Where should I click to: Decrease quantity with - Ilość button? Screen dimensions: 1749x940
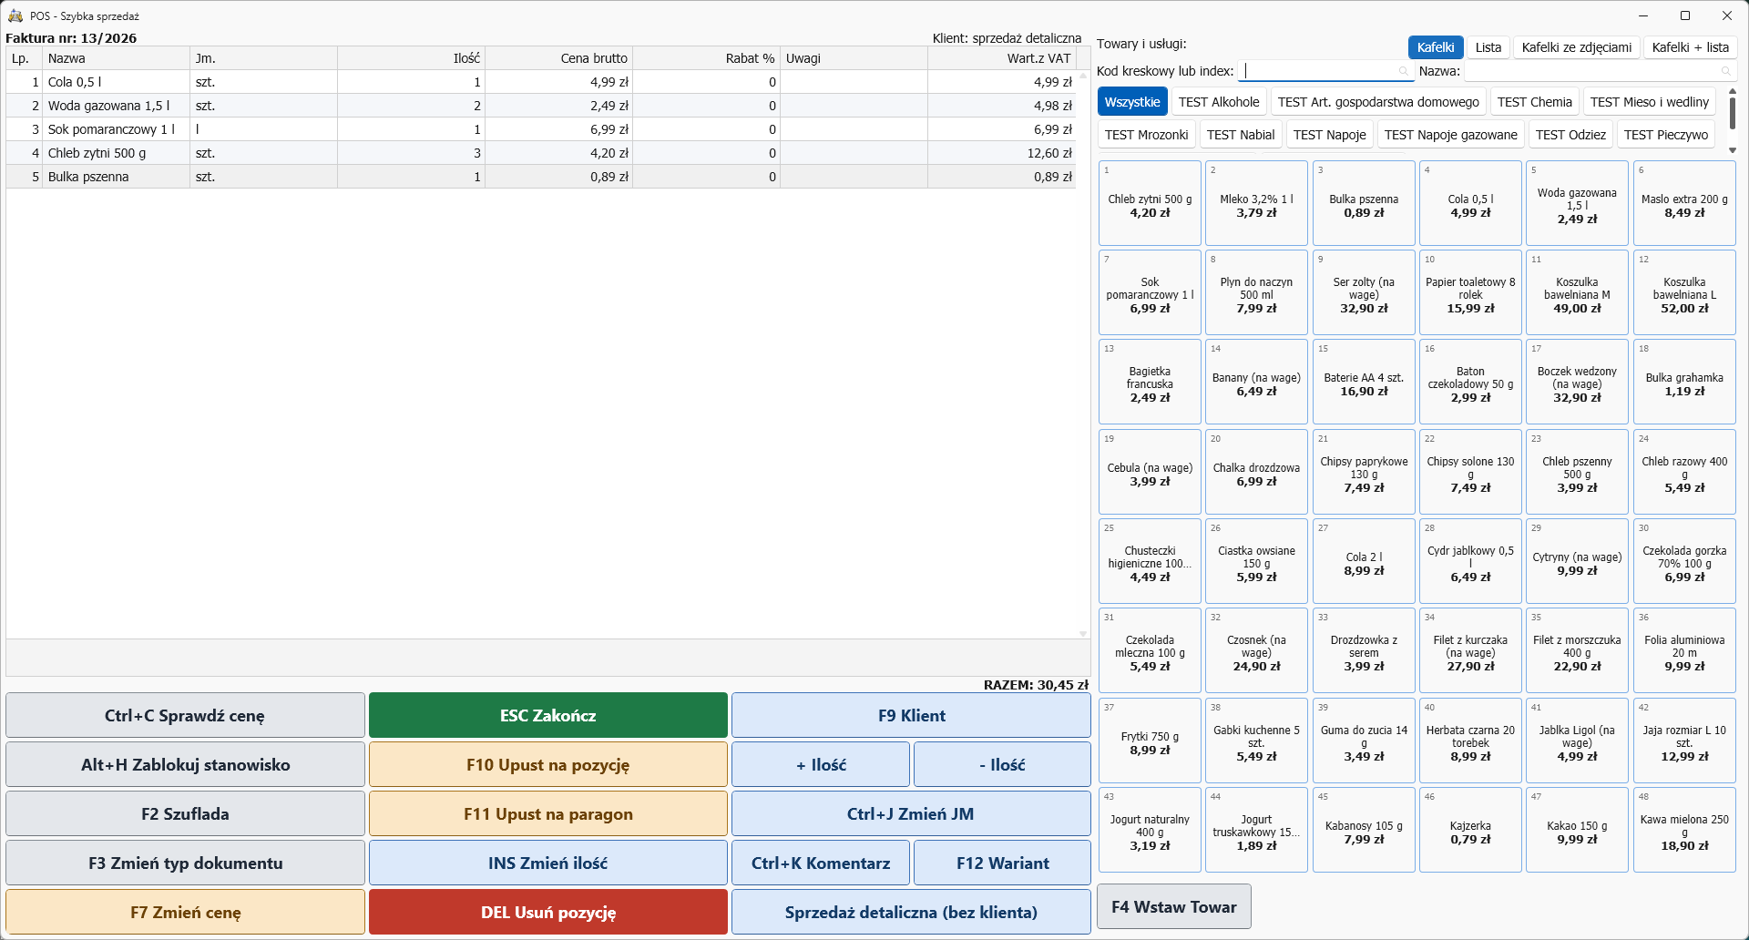tap(1002, 764)
